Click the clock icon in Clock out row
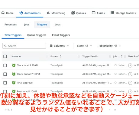This screenshot has height=115, width=139. (x=130, y=74)
